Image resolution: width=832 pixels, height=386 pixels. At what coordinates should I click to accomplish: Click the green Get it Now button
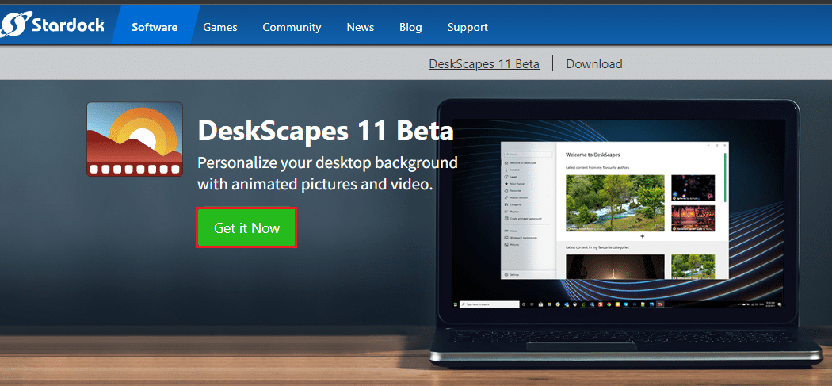pyautogui.click(x=246, y=227)
